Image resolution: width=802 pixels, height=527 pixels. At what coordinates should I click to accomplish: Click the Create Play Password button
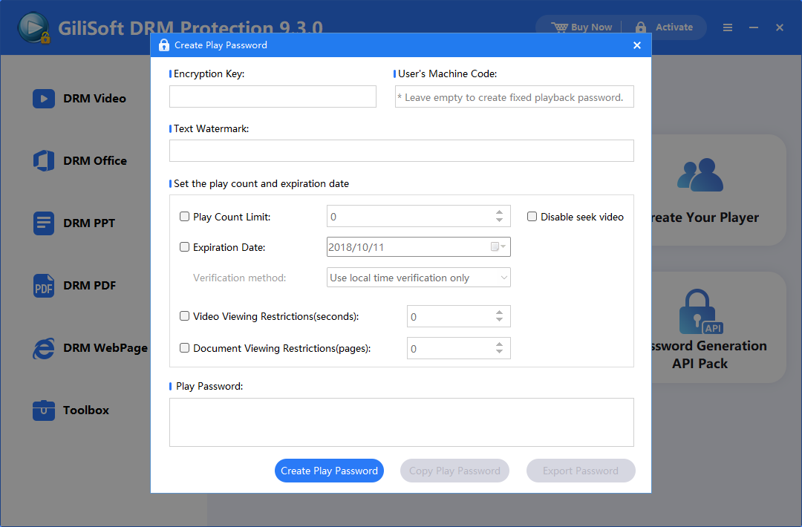(330, 471)
